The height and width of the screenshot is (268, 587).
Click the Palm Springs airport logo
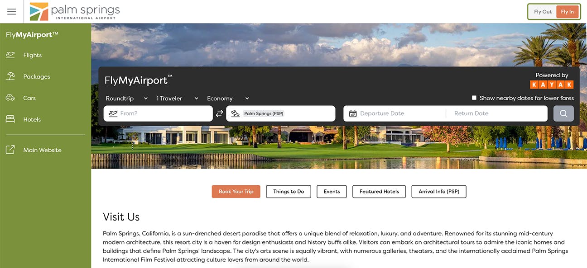click(x=75, y=12)
